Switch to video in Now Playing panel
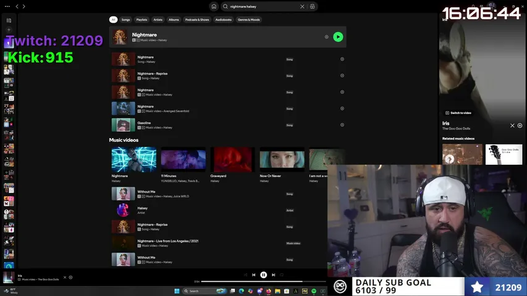Screen dimensions: 527x296 pyautogui.click(x=458, y=113)
